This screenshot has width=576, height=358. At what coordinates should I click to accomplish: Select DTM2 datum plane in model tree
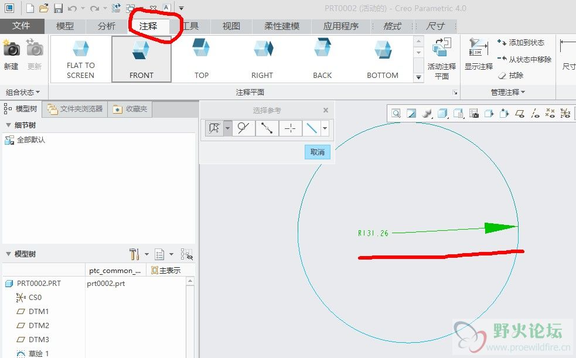tap(33, 325)
